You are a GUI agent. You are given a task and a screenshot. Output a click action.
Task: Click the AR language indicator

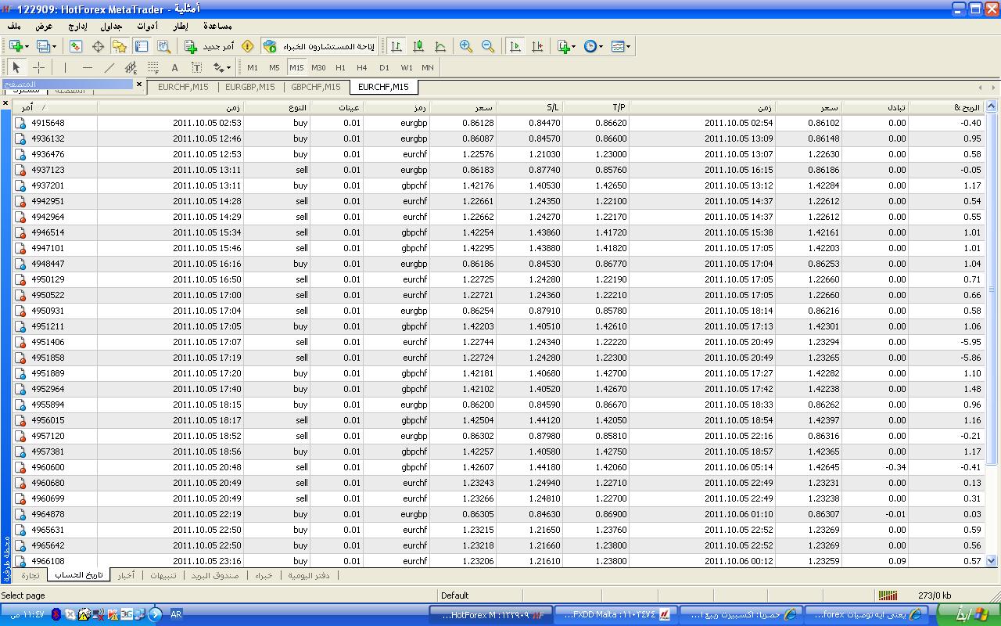pyautogui.click(x=176, y=615)
